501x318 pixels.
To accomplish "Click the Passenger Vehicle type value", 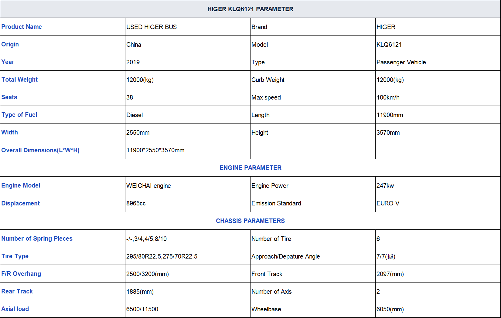I will 401,62.
